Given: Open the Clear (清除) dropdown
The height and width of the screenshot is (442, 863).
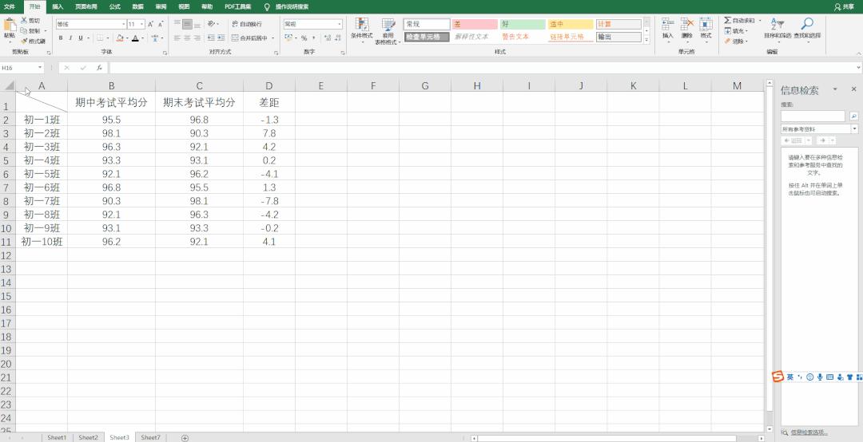Looking at the screenshot, I should (735, 41).
